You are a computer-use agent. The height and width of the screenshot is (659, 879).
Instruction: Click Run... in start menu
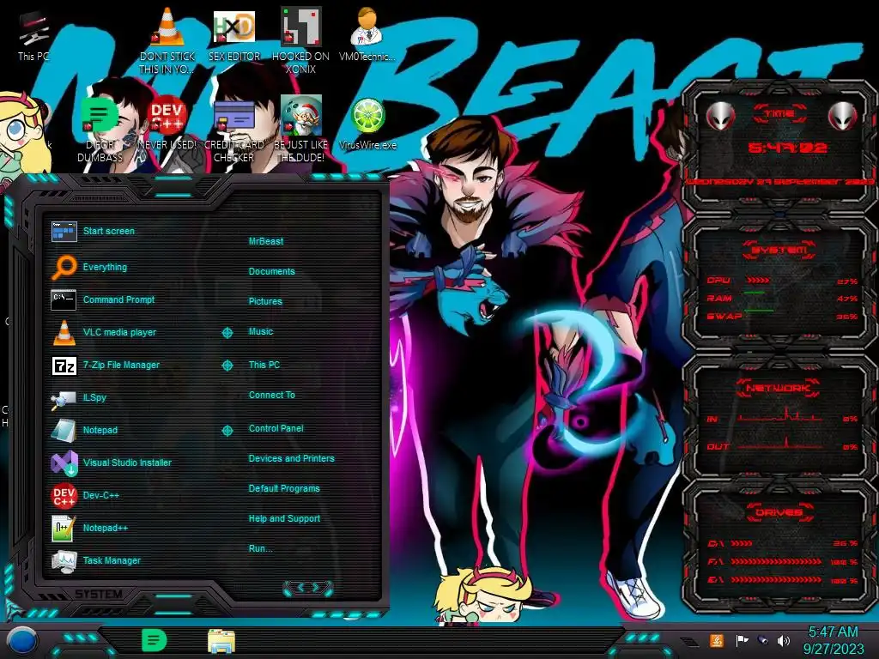[260, 548]
